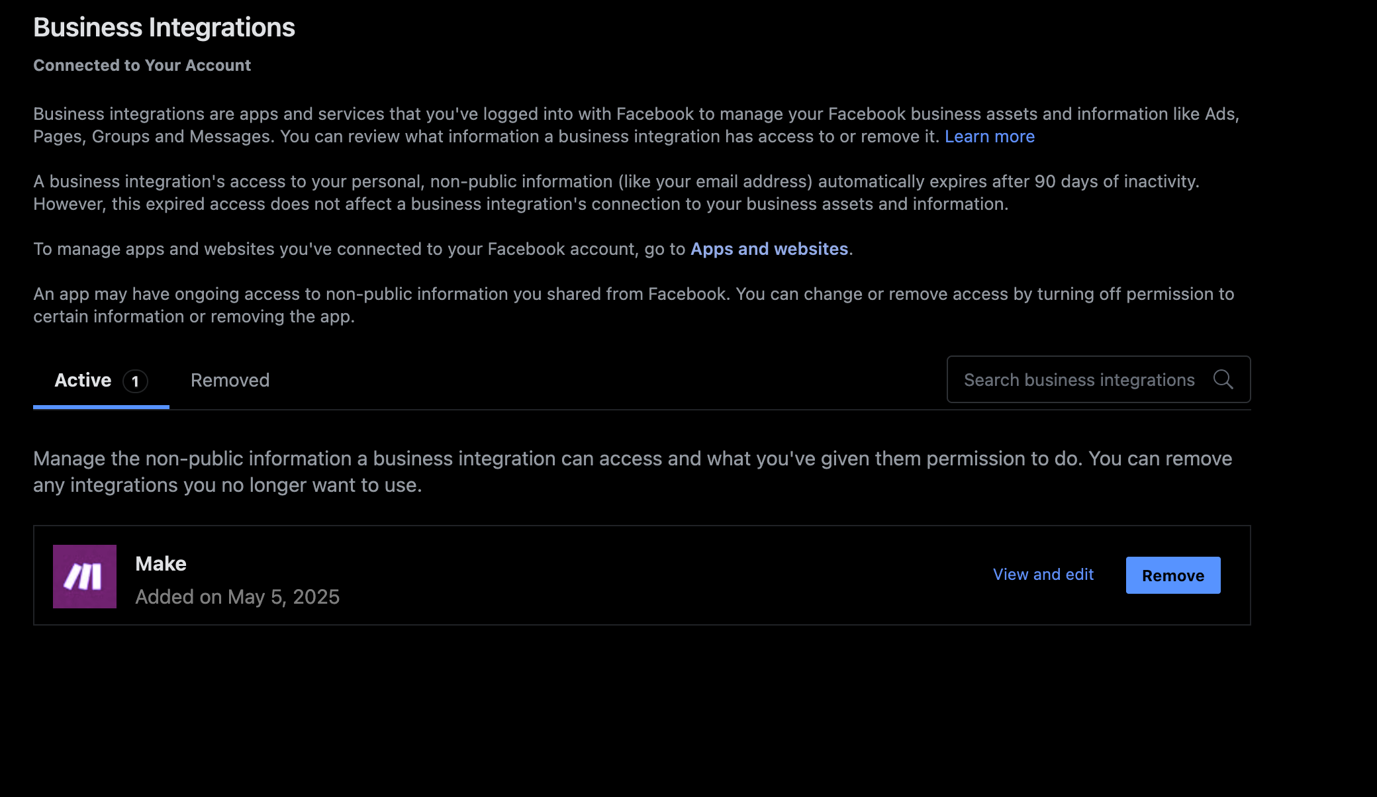Click the paragraph about 90 days inactivity
The width and height of the screenshot is (1377, 797).
616,193
